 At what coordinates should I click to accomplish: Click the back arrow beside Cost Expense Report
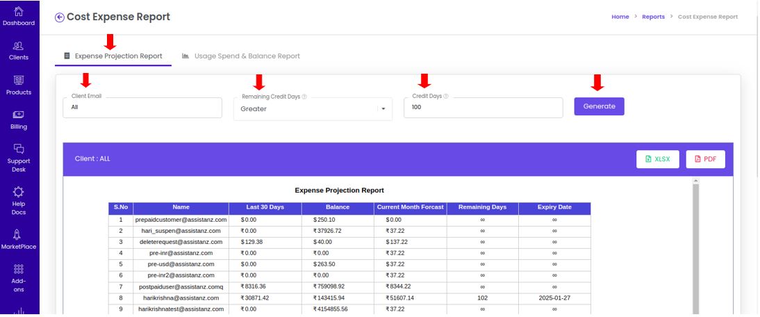tap(60, 17)
